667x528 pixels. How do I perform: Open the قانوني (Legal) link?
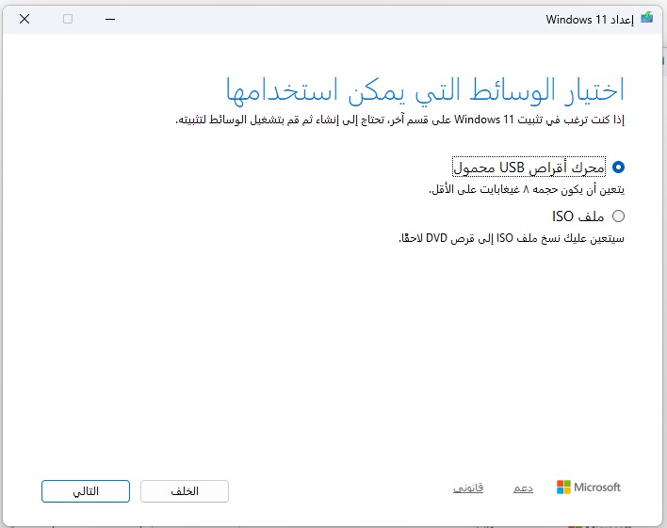point(468,488)
